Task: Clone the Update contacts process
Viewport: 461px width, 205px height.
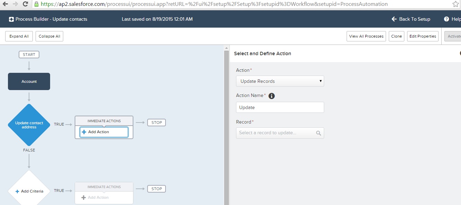Action: (396, 36)
